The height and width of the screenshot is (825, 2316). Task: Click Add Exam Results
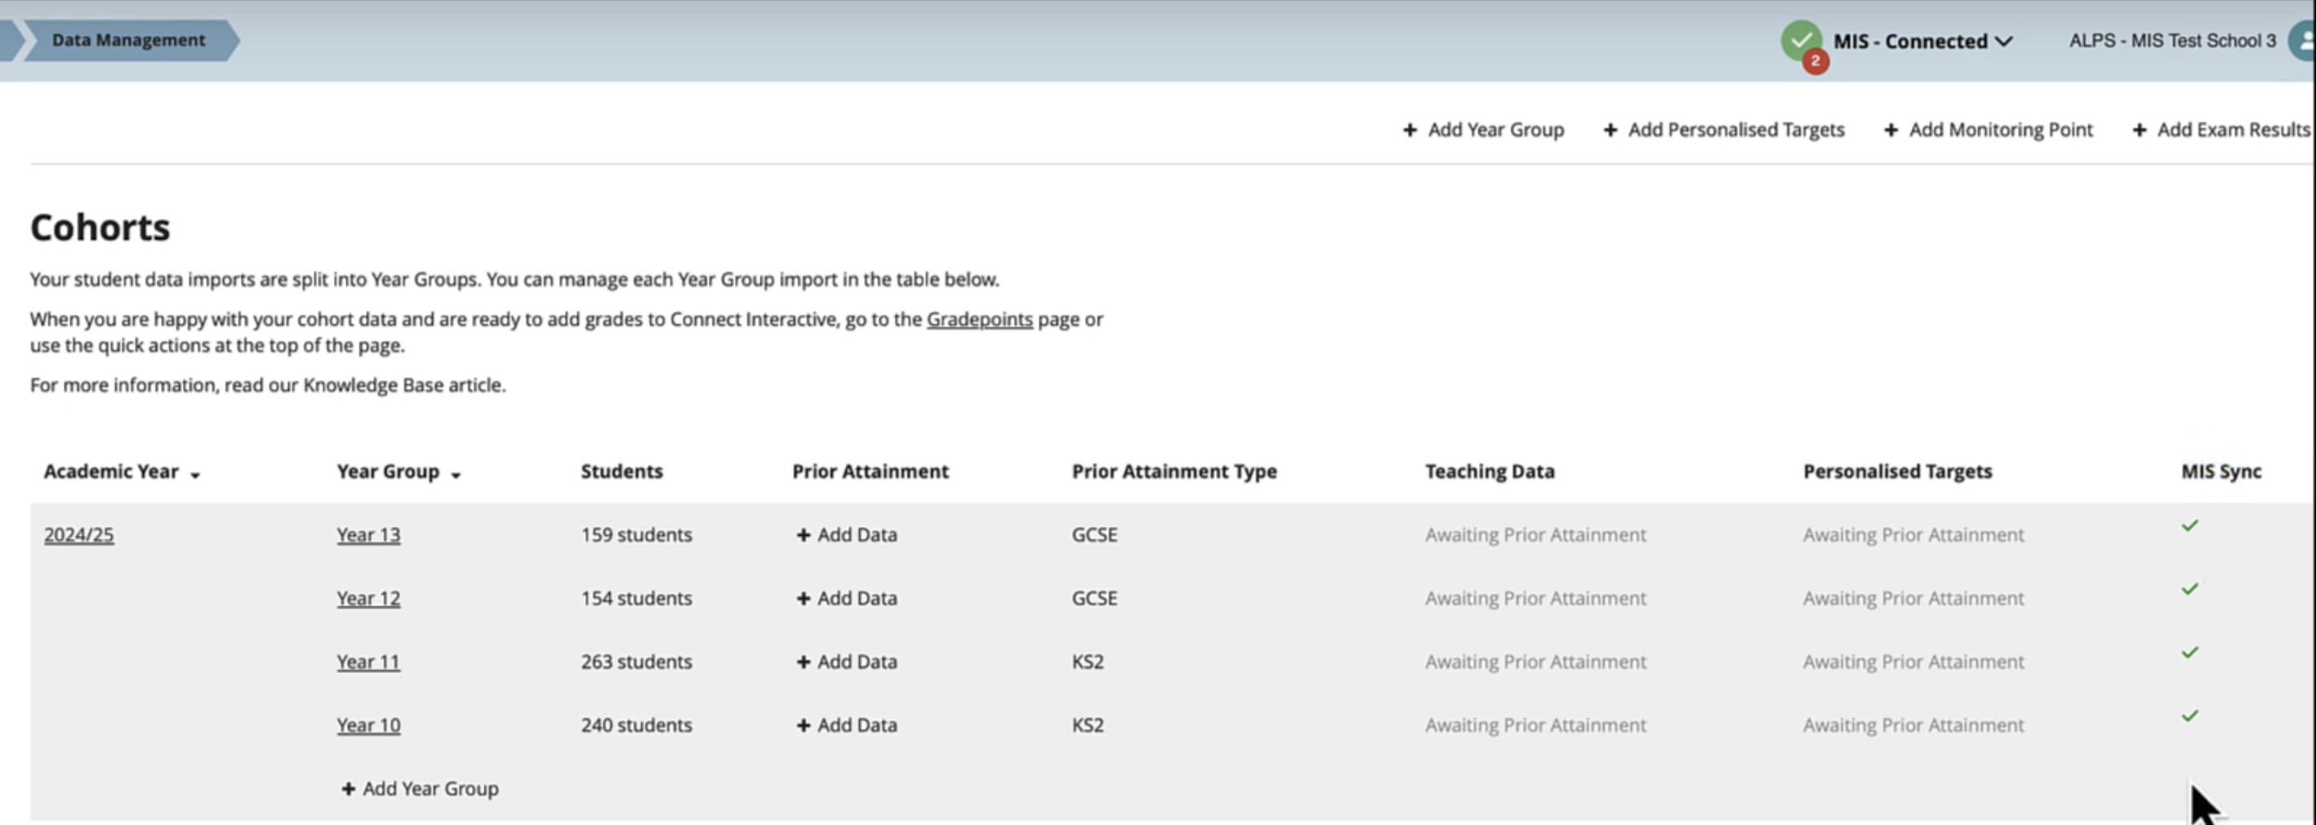(2221, 130)
